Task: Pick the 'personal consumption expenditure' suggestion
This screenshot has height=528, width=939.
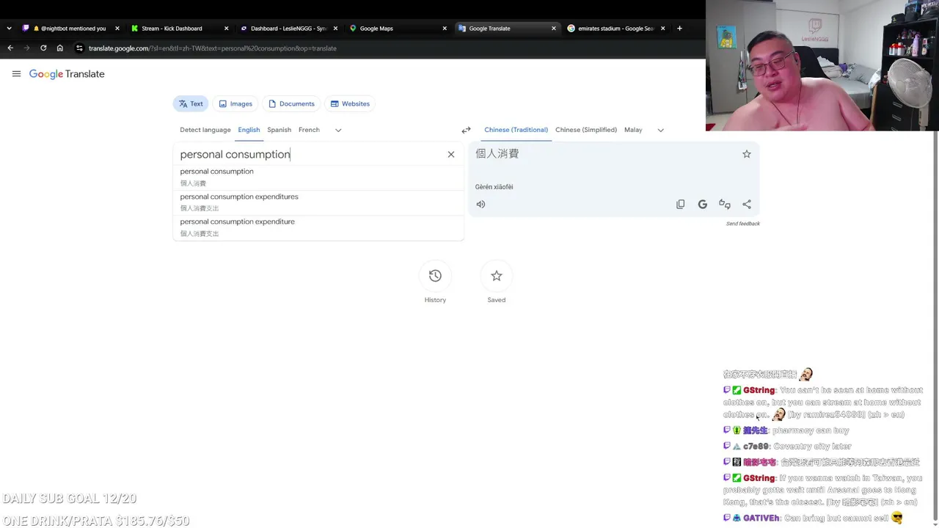Action: coord(318,227)
